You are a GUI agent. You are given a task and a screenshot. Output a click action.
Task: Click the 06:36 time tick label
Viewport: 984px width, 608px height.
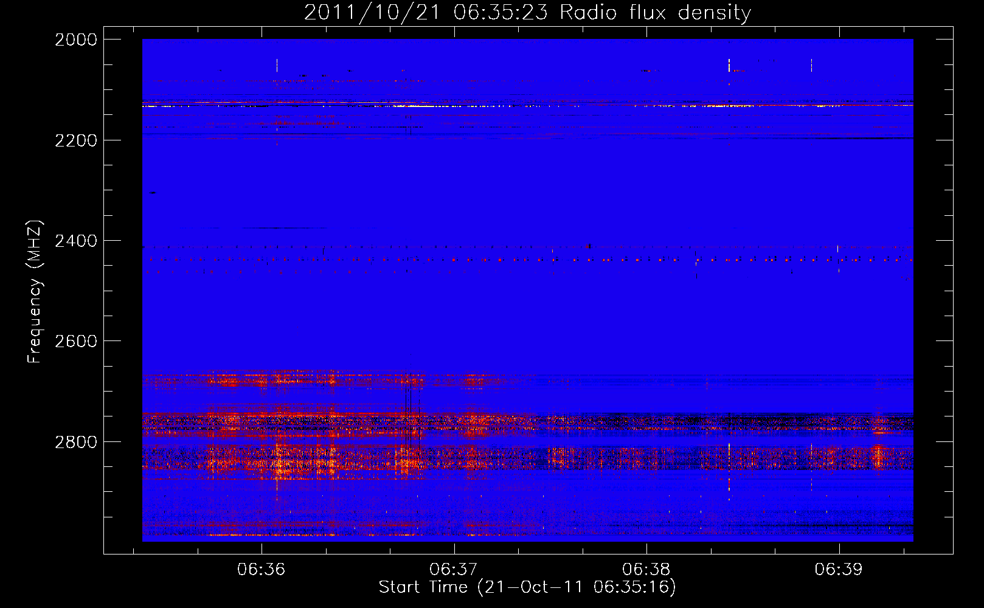pos(262,569)
